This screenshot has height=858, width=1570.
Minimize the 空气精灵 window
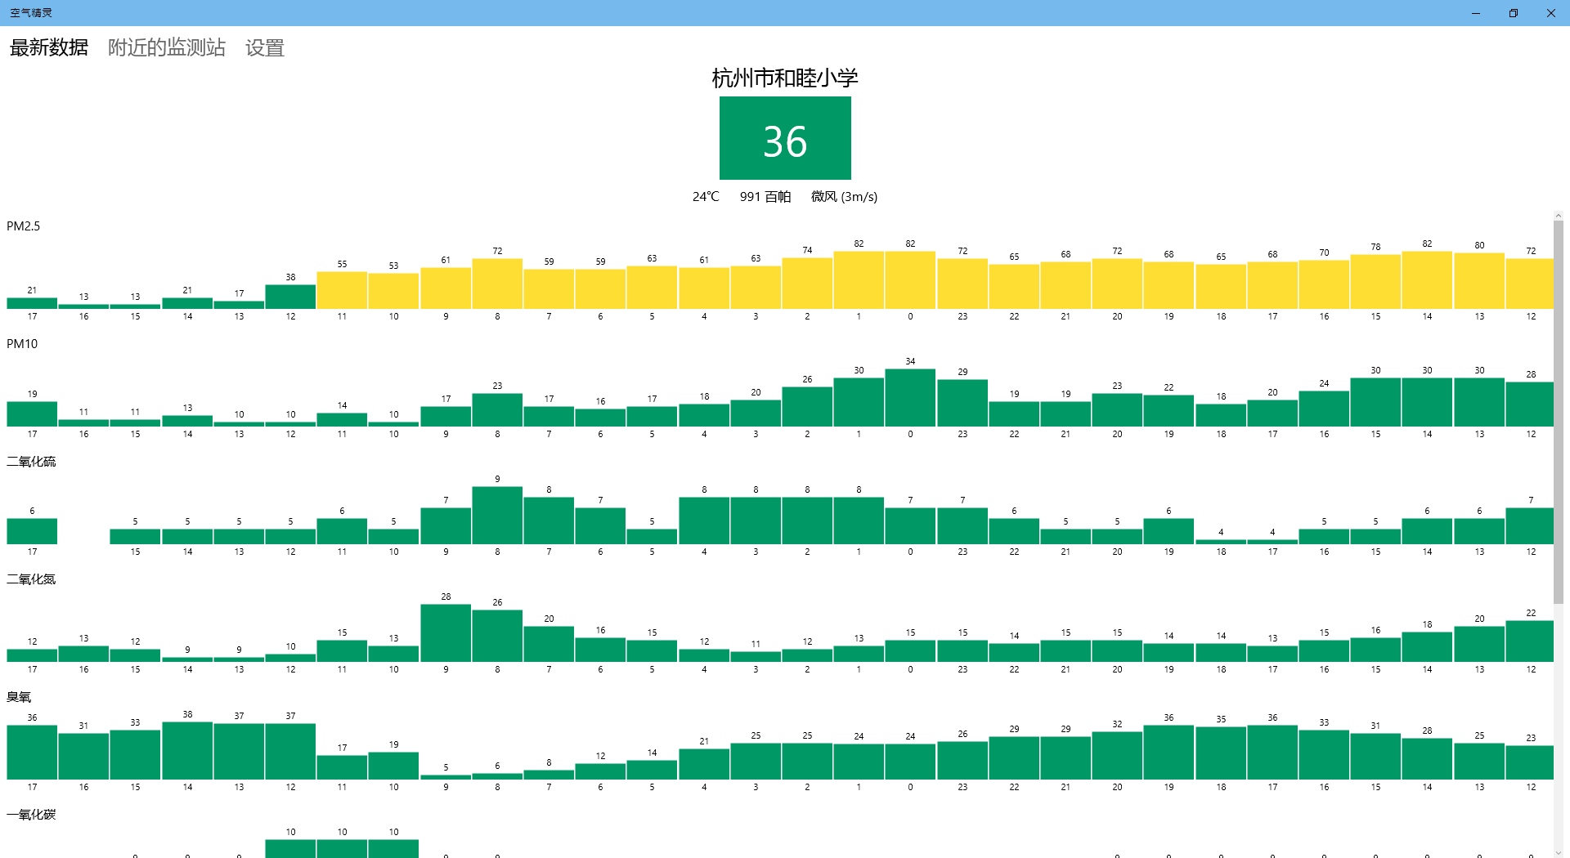coord(1476,13)
